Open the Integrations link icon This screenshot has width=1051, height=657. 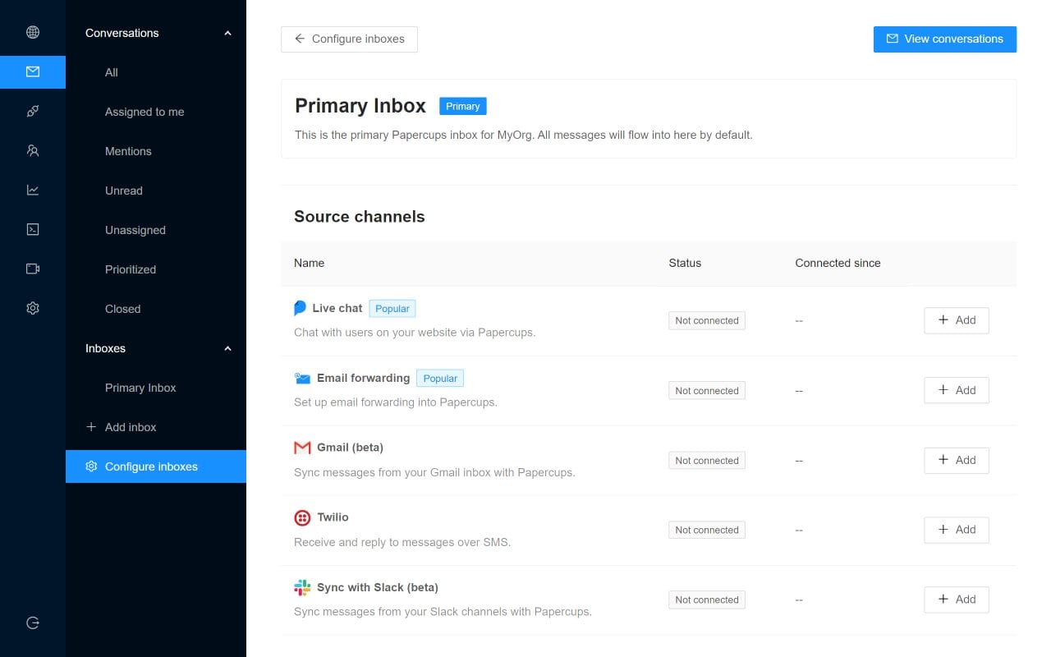[33, 111]
